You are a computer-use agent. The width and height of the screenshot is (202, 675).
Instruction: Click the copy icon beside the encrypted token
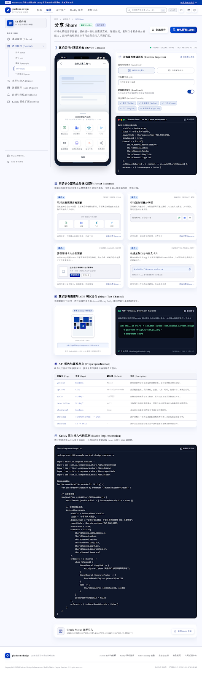pos(190,269)
